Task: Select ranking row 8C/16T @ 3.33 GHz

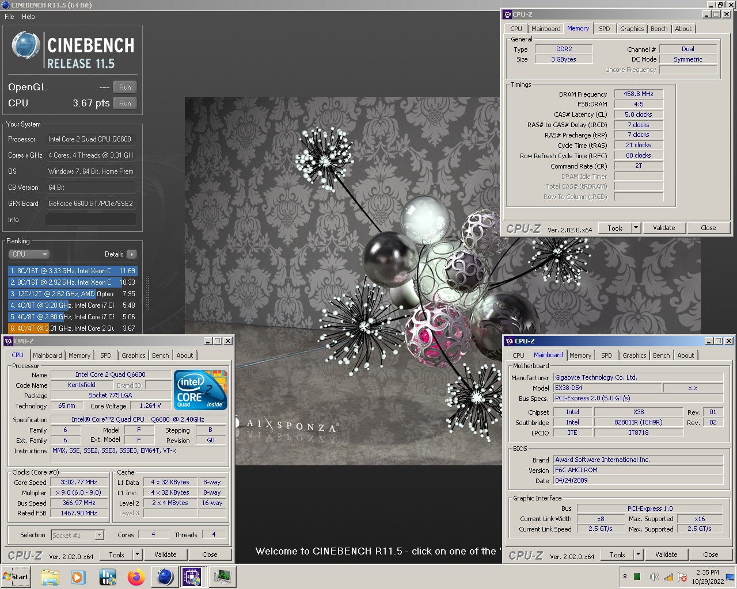Action: [x=73, y=271]
